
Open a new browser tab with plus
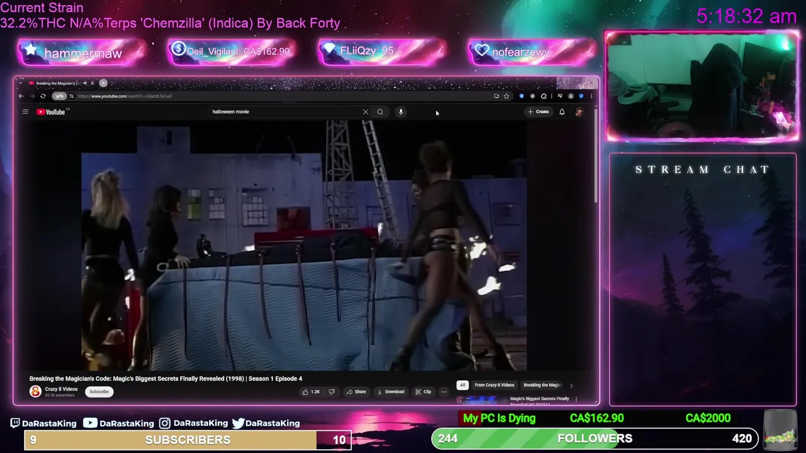point(103,83)
